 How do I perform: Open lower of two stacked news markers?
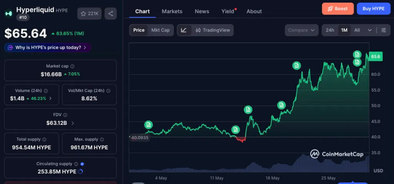coord(357,62)
